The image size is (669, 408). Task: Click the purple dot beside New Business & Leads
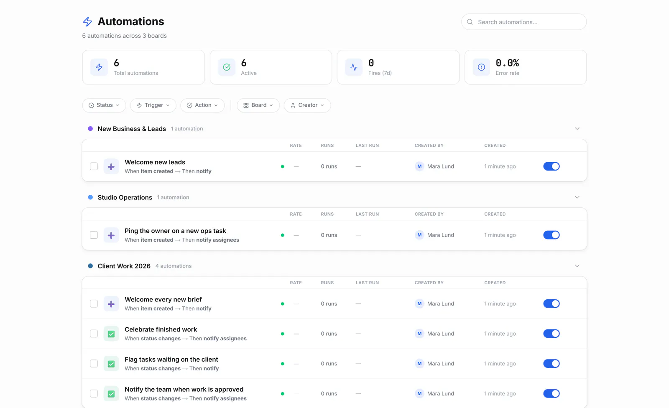point(90,129)
